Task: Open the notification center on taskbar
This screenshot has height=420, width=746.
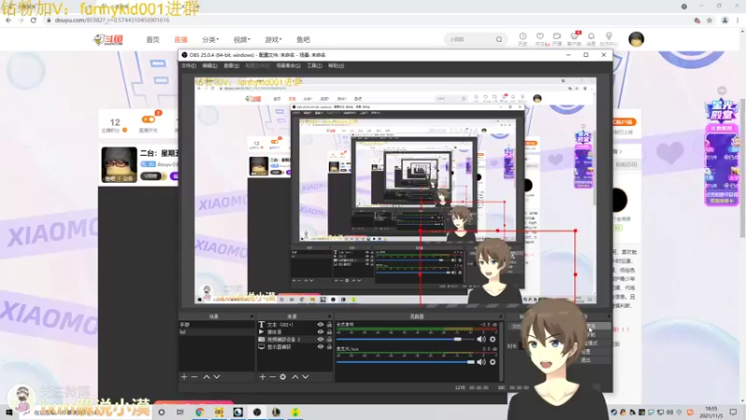Action: point(733,413)
